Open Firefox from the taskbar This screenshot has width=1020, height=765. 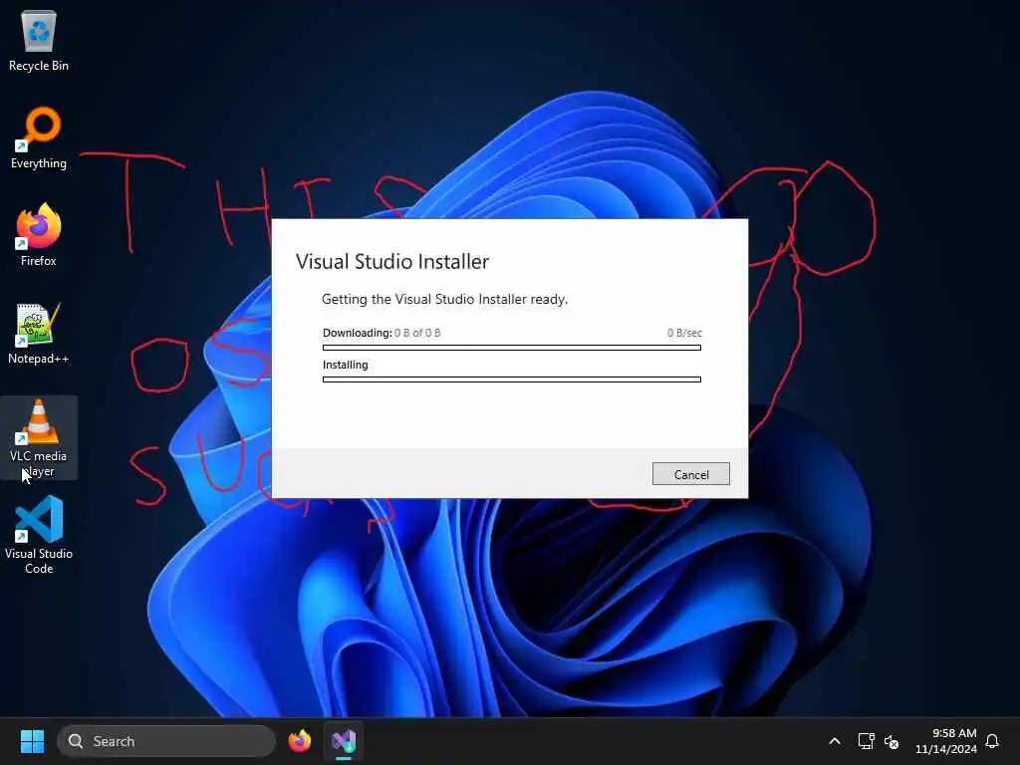point(300,741)
